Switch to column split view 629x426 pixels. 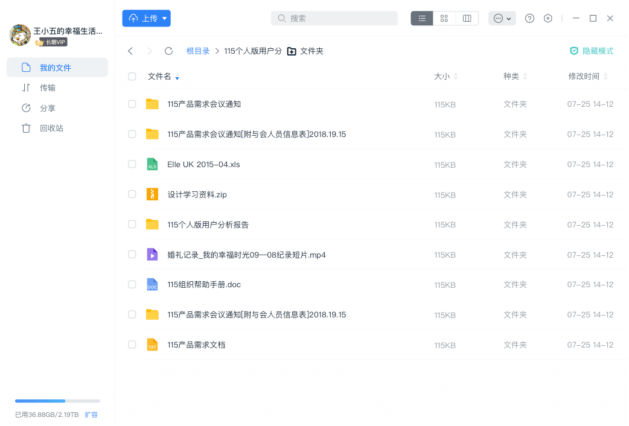click(467, 19)
